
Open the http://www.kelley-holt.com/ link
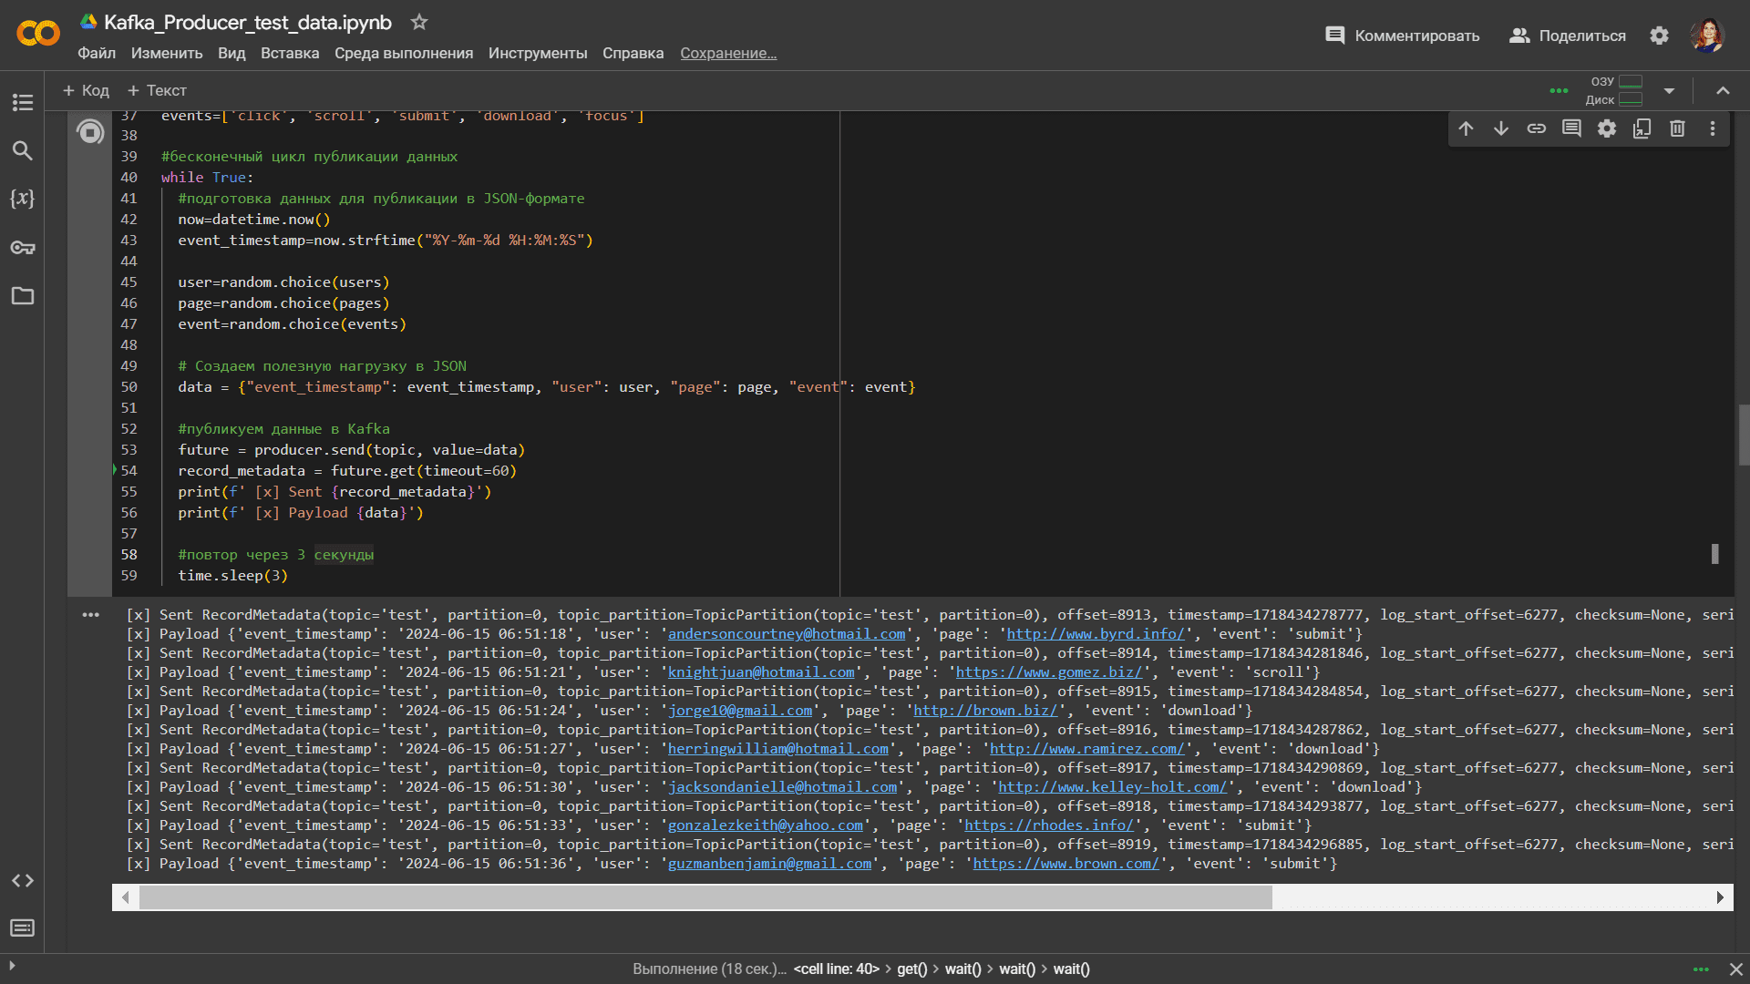(1113, 787)
